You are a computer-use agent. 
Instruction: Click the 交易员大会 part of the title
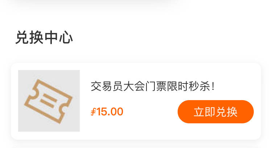click(118, 86)
